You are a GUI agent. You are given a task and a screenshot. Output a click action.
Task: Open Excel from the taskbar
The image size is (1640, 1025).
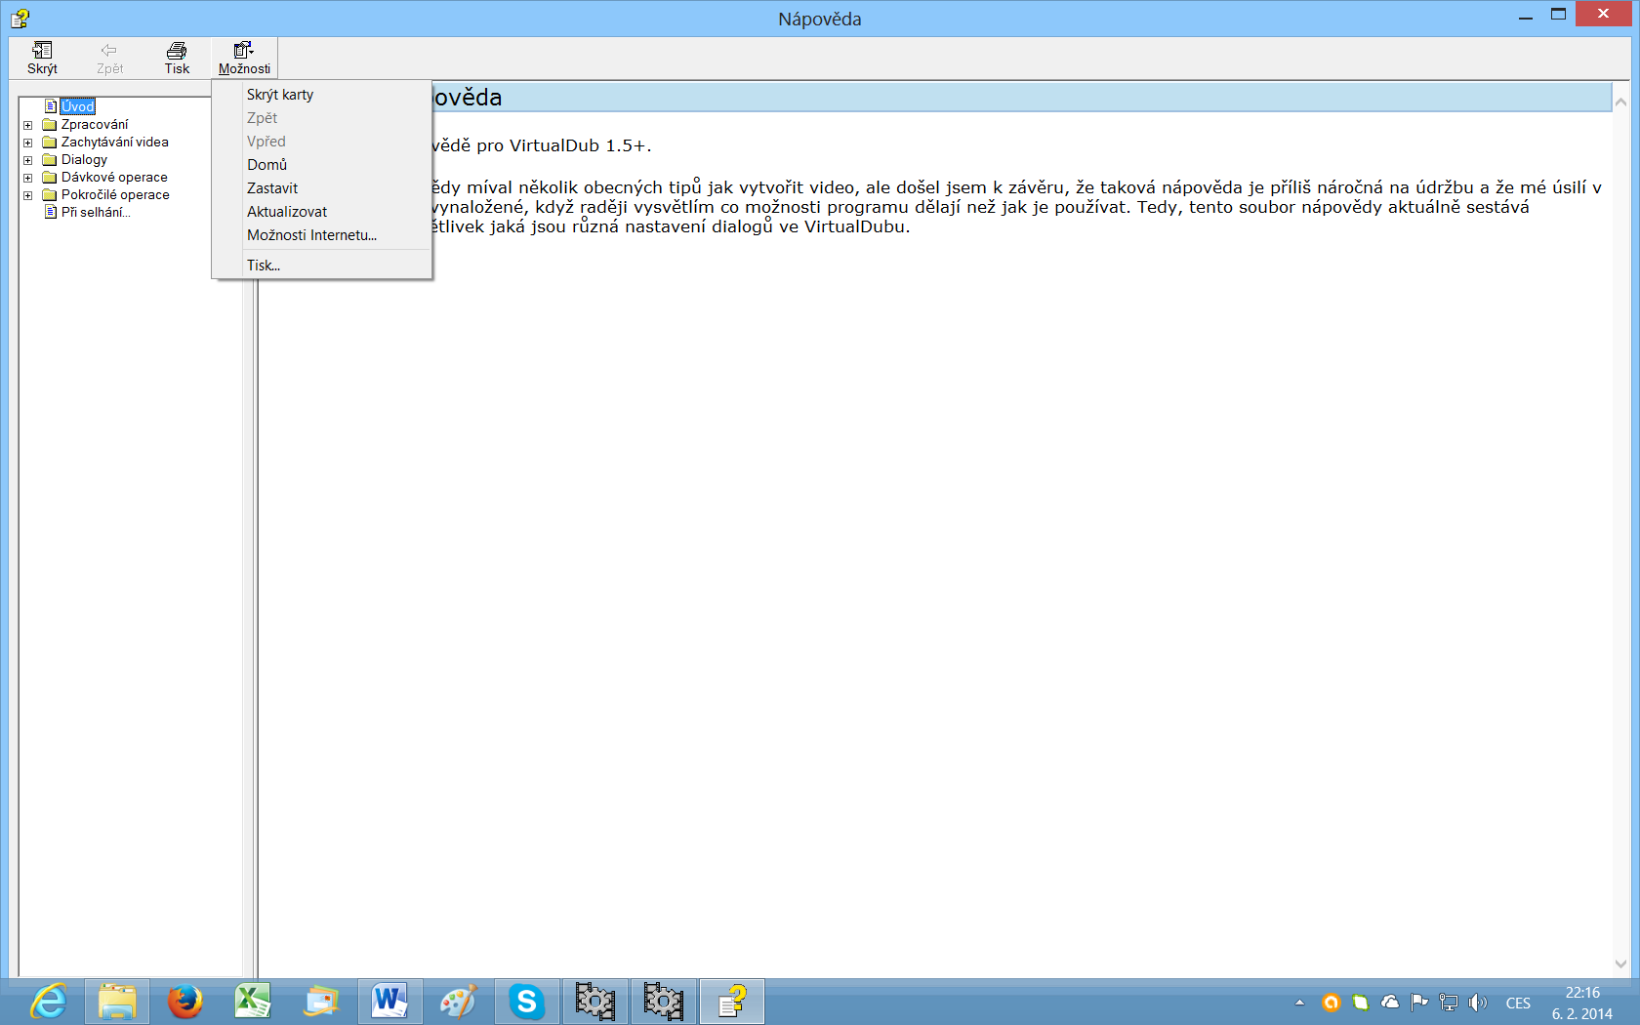tap(253, 1002)
